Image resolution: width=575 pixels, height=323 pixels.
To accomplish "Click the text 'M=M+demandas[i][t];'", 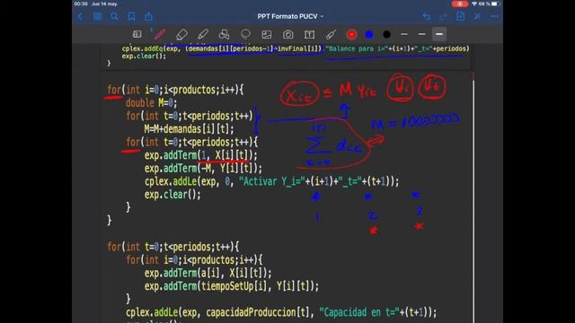I will (189, 129).
